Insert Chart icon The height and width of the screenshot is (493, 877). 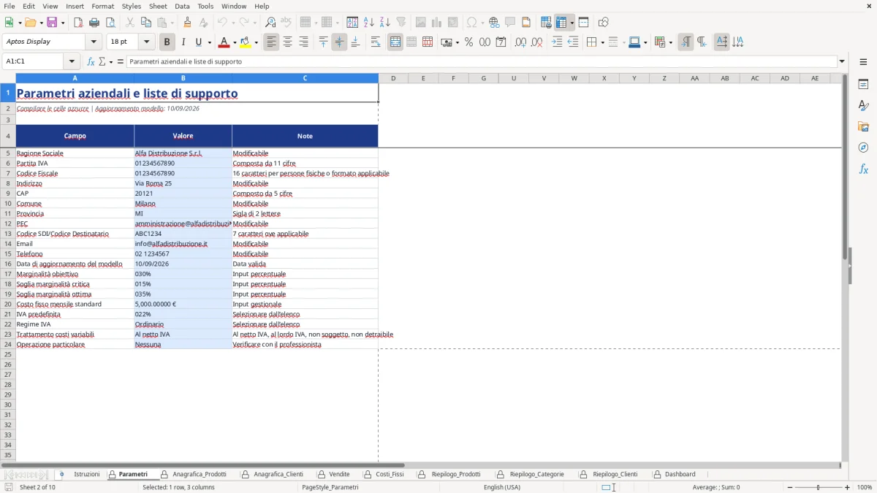[437, 23]
